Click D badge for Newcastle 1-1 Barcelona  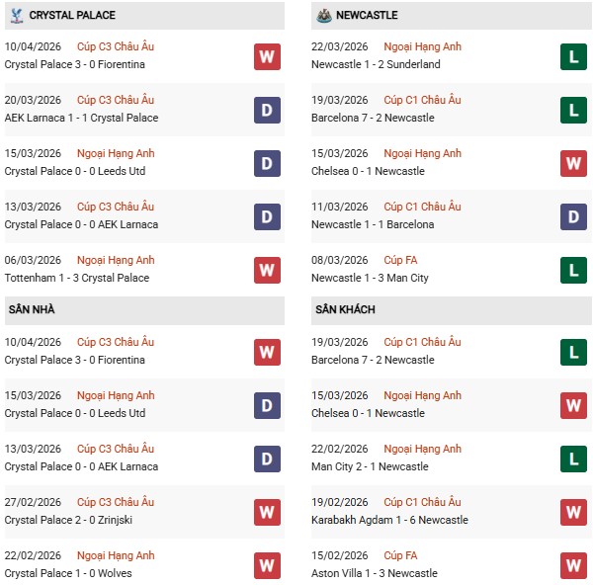tap(573, 216)
